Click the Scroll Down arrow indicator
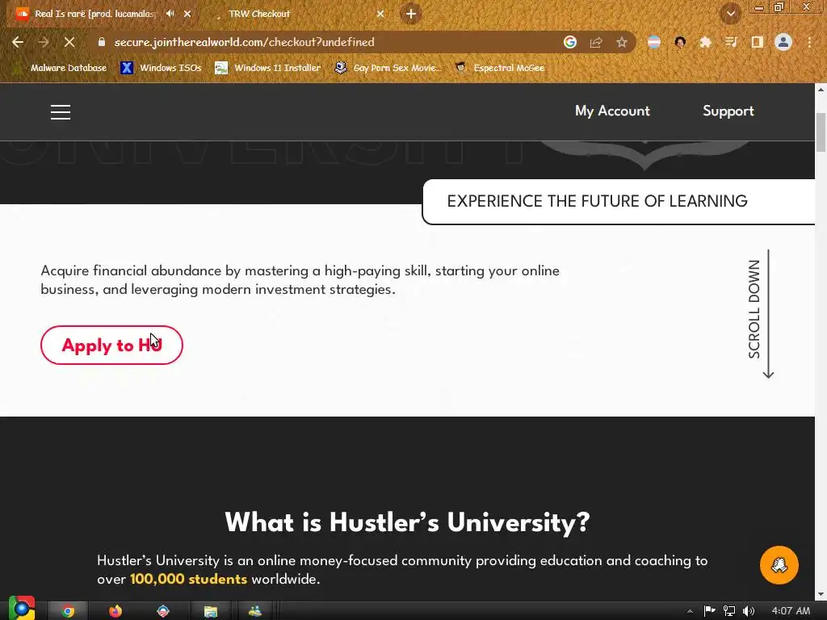 coord(761,314)
